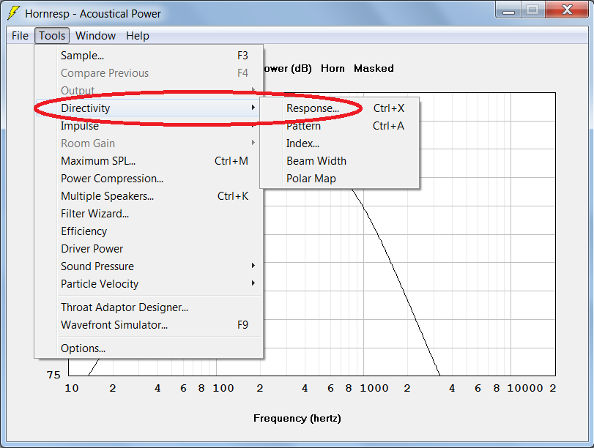Launch Wavefront Simulator...

(x=149, y=324)
